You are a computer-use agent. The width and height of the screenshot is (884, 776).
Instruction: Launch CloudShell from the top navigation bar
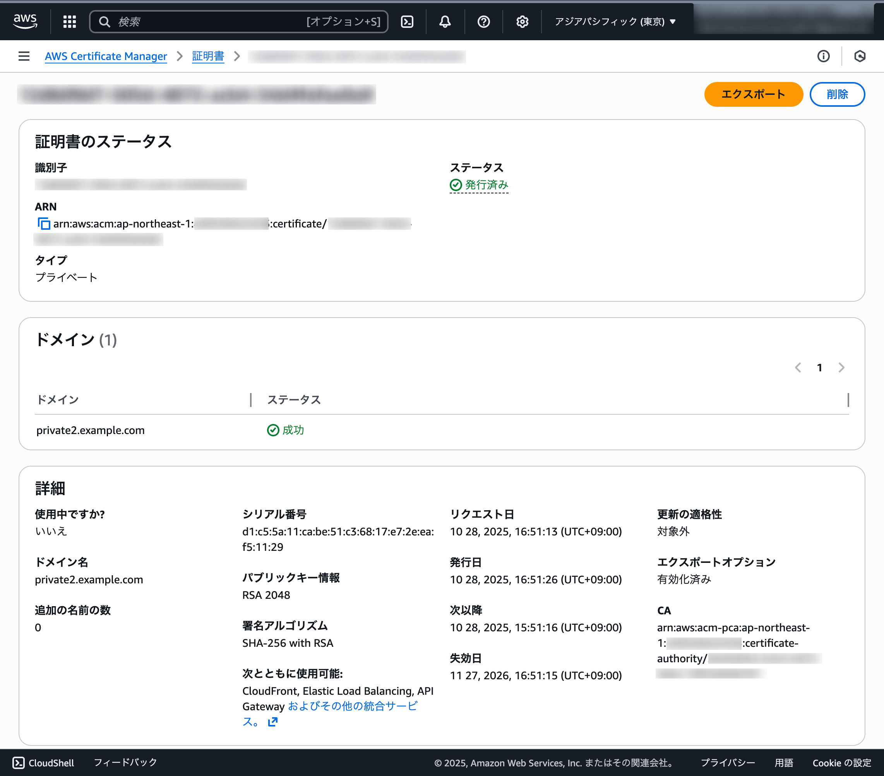pyautogui.click(x=407, y=21)
